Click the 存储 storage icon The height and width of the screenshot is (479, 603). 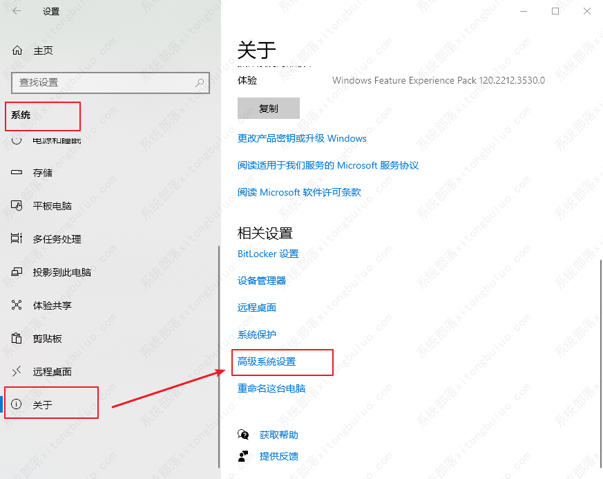point(17,173)
